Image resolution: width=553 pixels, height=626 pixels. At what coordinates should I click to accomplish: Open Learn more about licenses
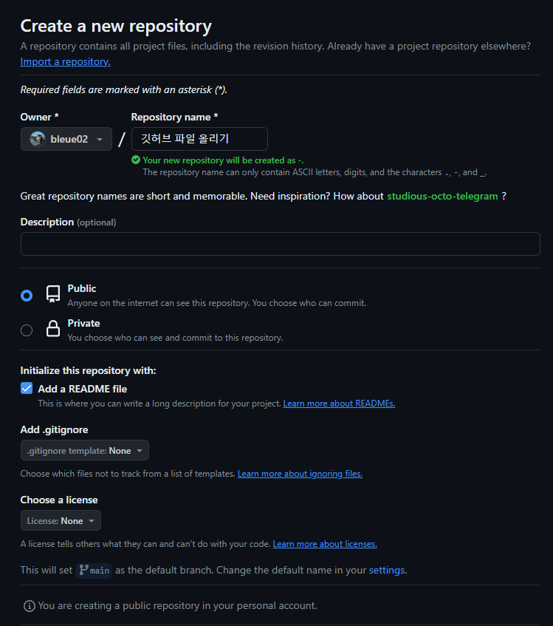(324, 543)
